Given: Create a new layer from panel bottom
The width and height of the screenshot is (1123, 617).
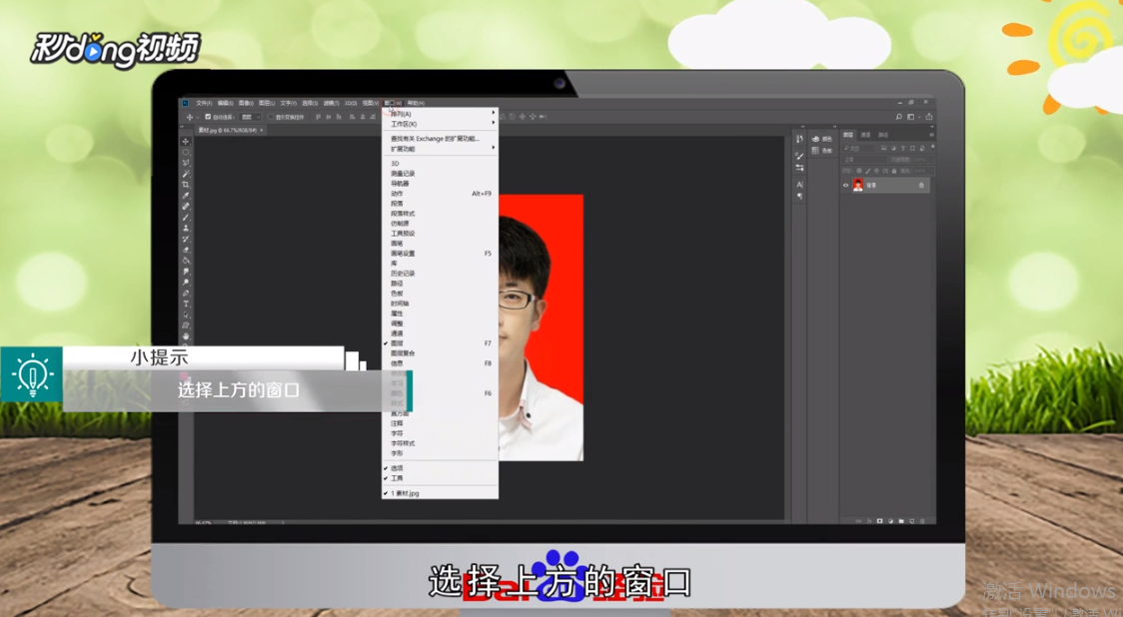Looking at the screenshot, I should click(x=912, y=521).
